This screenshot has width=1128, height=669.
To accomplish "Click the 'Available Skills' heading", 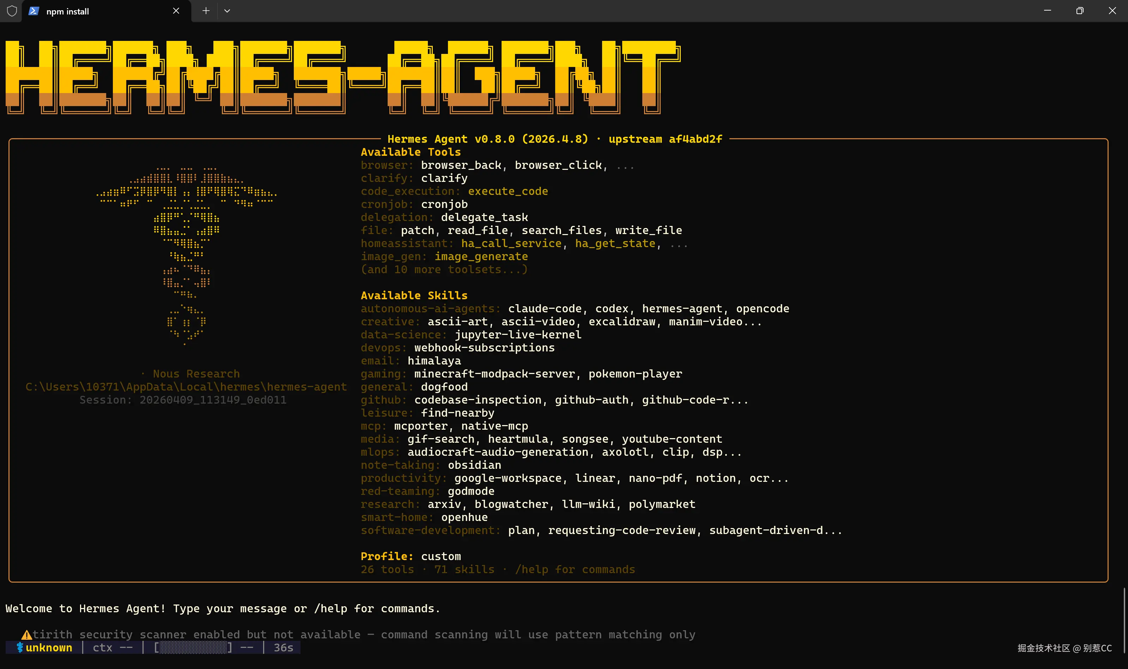I will pos(414,295).
